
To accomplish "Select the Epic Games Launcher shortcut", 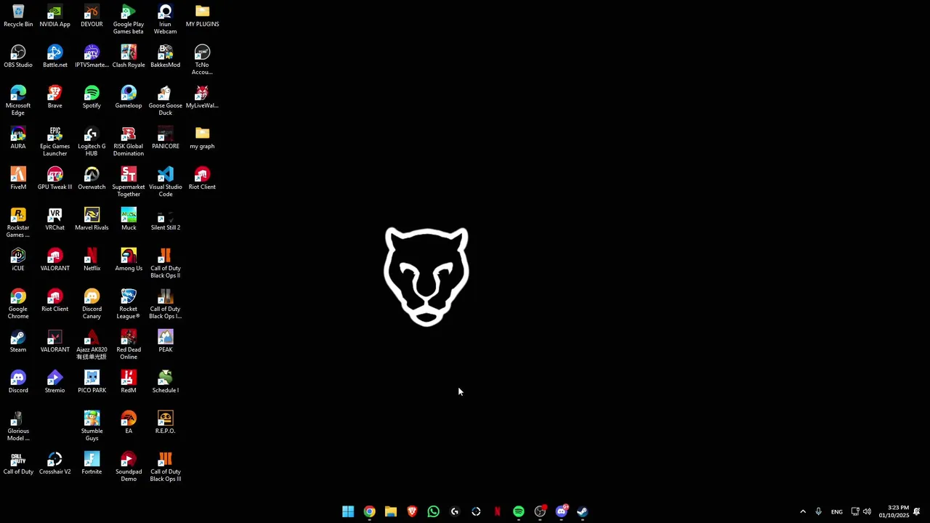I will pos(55,142).
